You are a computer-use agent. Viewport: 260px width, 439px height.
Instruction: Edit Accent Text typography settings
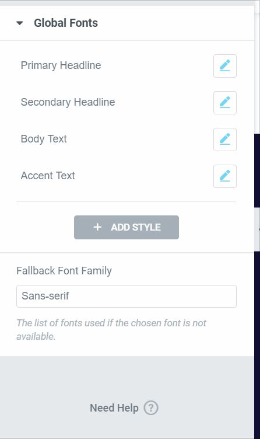click(225, 176)
